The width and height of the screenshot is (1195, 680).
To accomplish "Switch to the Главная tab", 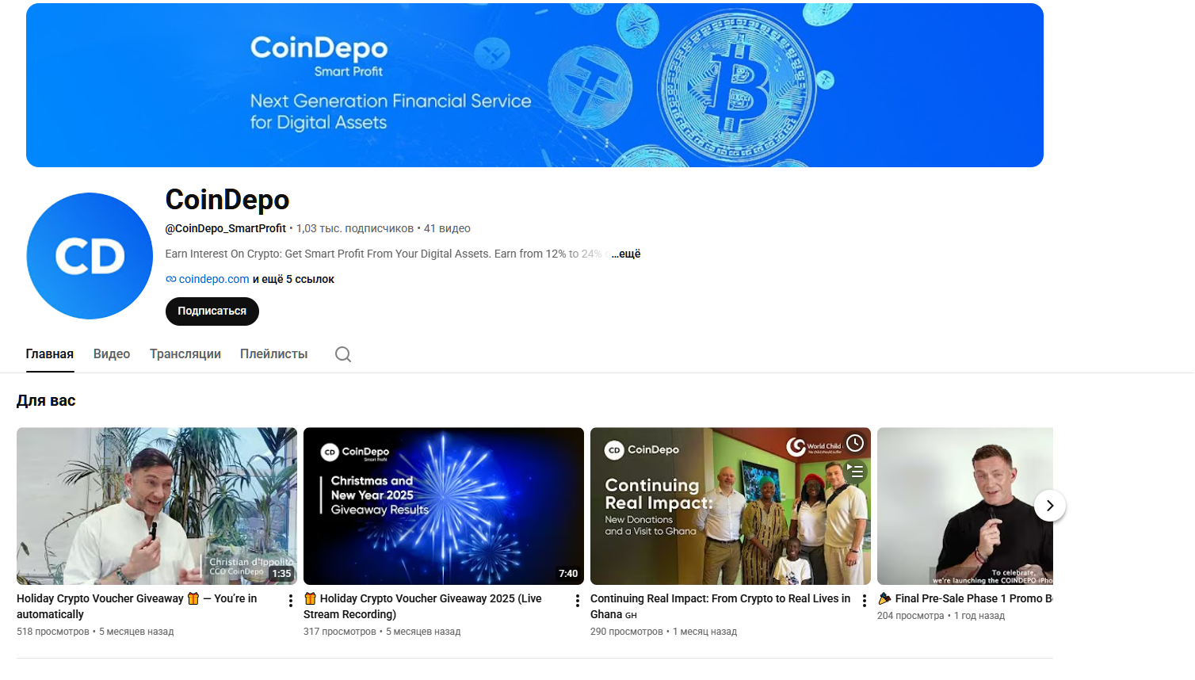I will [x=50, y=354].
